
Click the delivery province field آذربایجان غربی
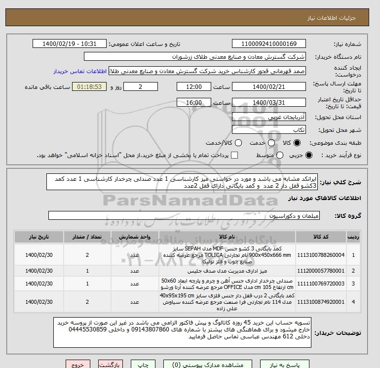pos(269,117)
